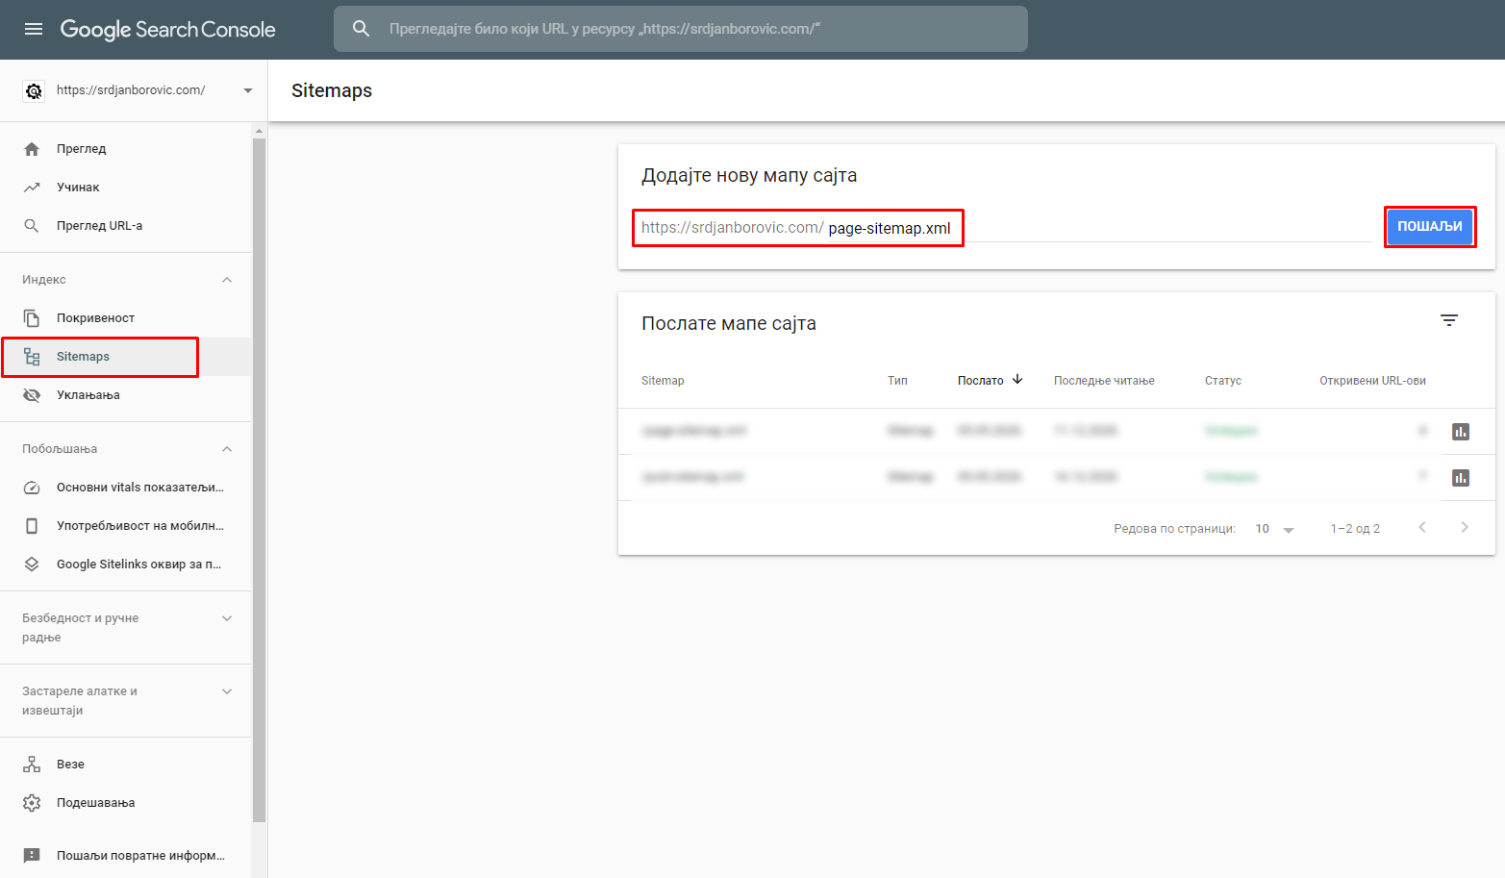
Task: Click the Откривени URL-ови column header
Action: pyautogui.click(x=1372, y=381)
